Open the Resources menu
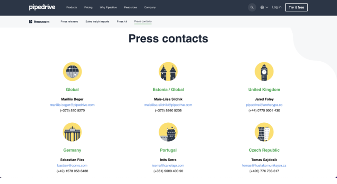 (x=130, y=7)
